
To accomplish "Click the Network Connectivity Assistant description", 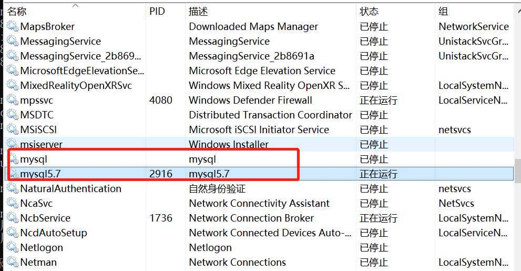I will coord(259,203).
